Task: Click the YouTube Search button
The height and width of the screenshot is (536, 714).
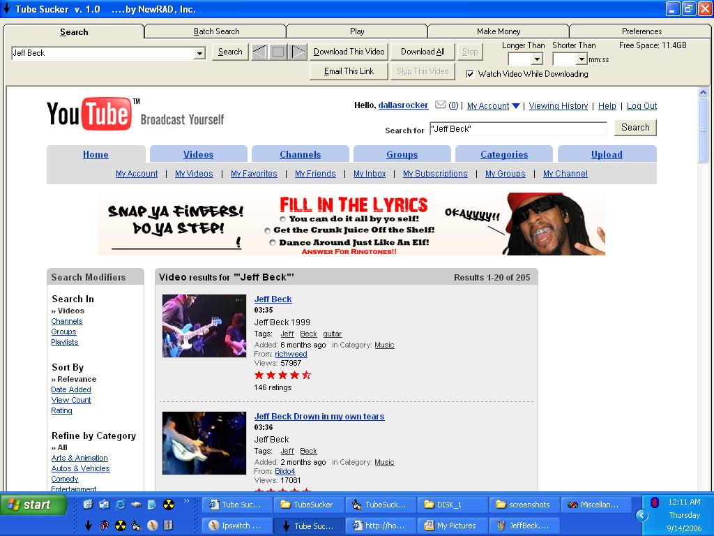Action: point(635,128)
